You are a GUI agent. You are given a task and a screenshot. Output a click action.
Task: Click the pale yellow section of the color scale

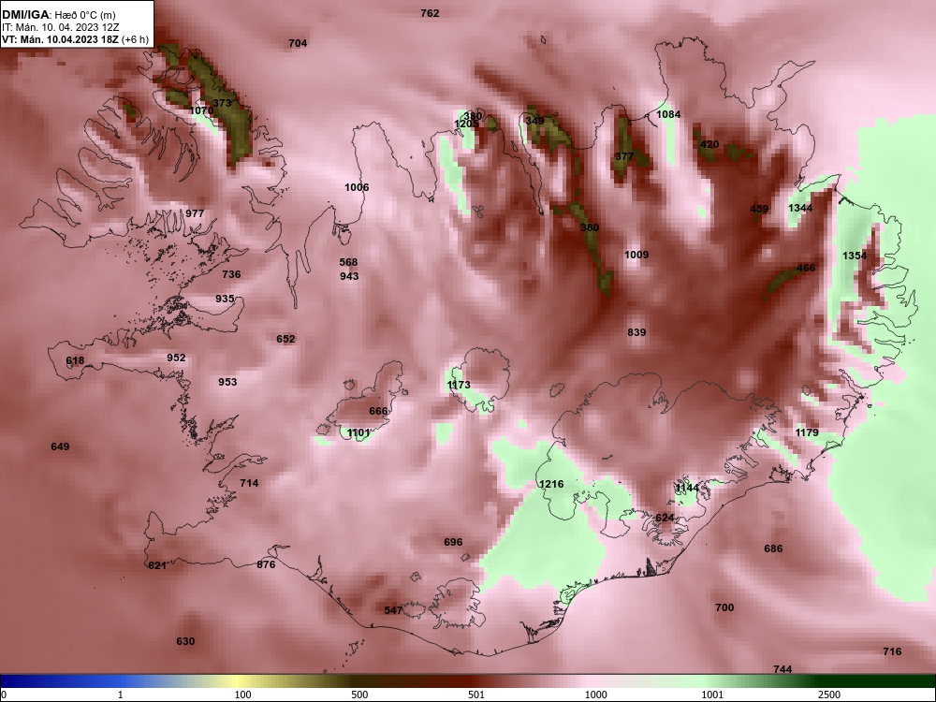[239, 681]
